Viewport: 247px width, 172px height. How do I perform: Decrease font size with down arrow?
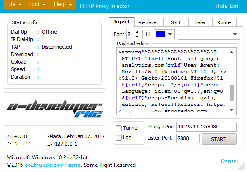[x=138, y=37]
